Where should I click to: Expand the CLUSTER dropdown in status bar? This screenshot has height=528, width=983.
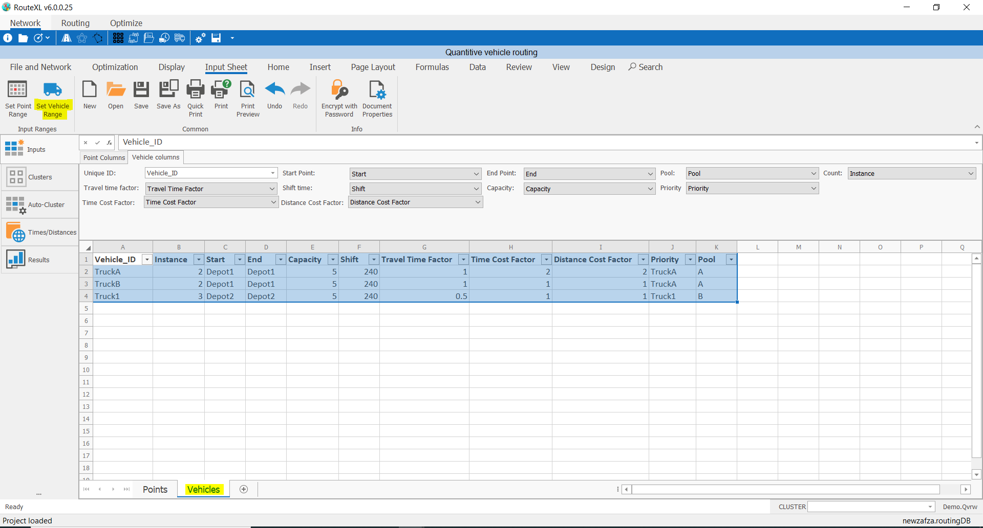point(930,507)
